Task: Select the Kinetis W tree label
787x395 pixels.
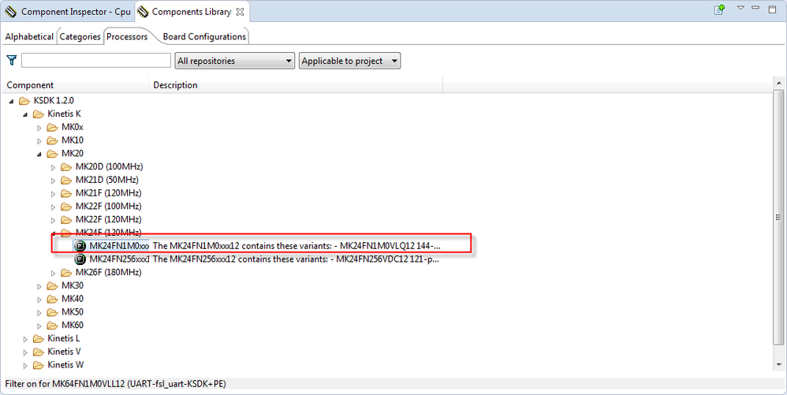Action: [x=65, y=365]
